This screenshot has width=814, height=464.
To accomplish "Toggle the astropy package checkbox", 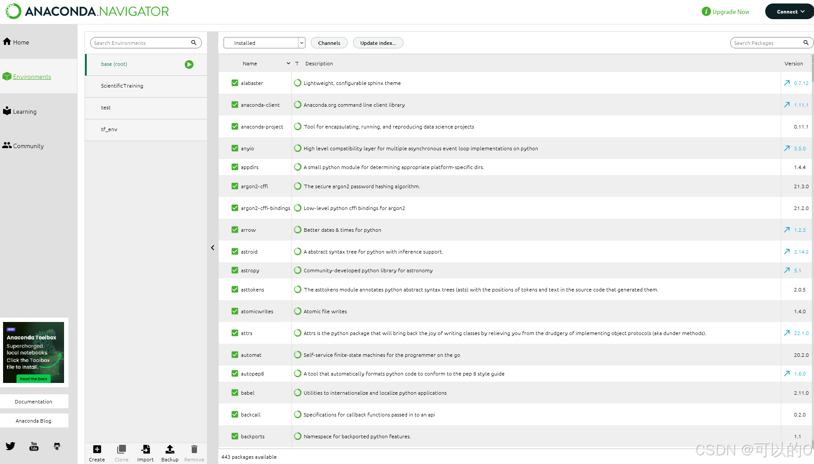I will click(x=235, y=270).
